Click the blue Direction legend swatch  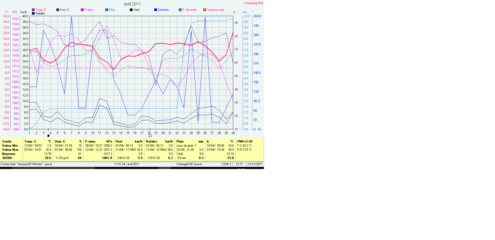(x=156, y=10)
